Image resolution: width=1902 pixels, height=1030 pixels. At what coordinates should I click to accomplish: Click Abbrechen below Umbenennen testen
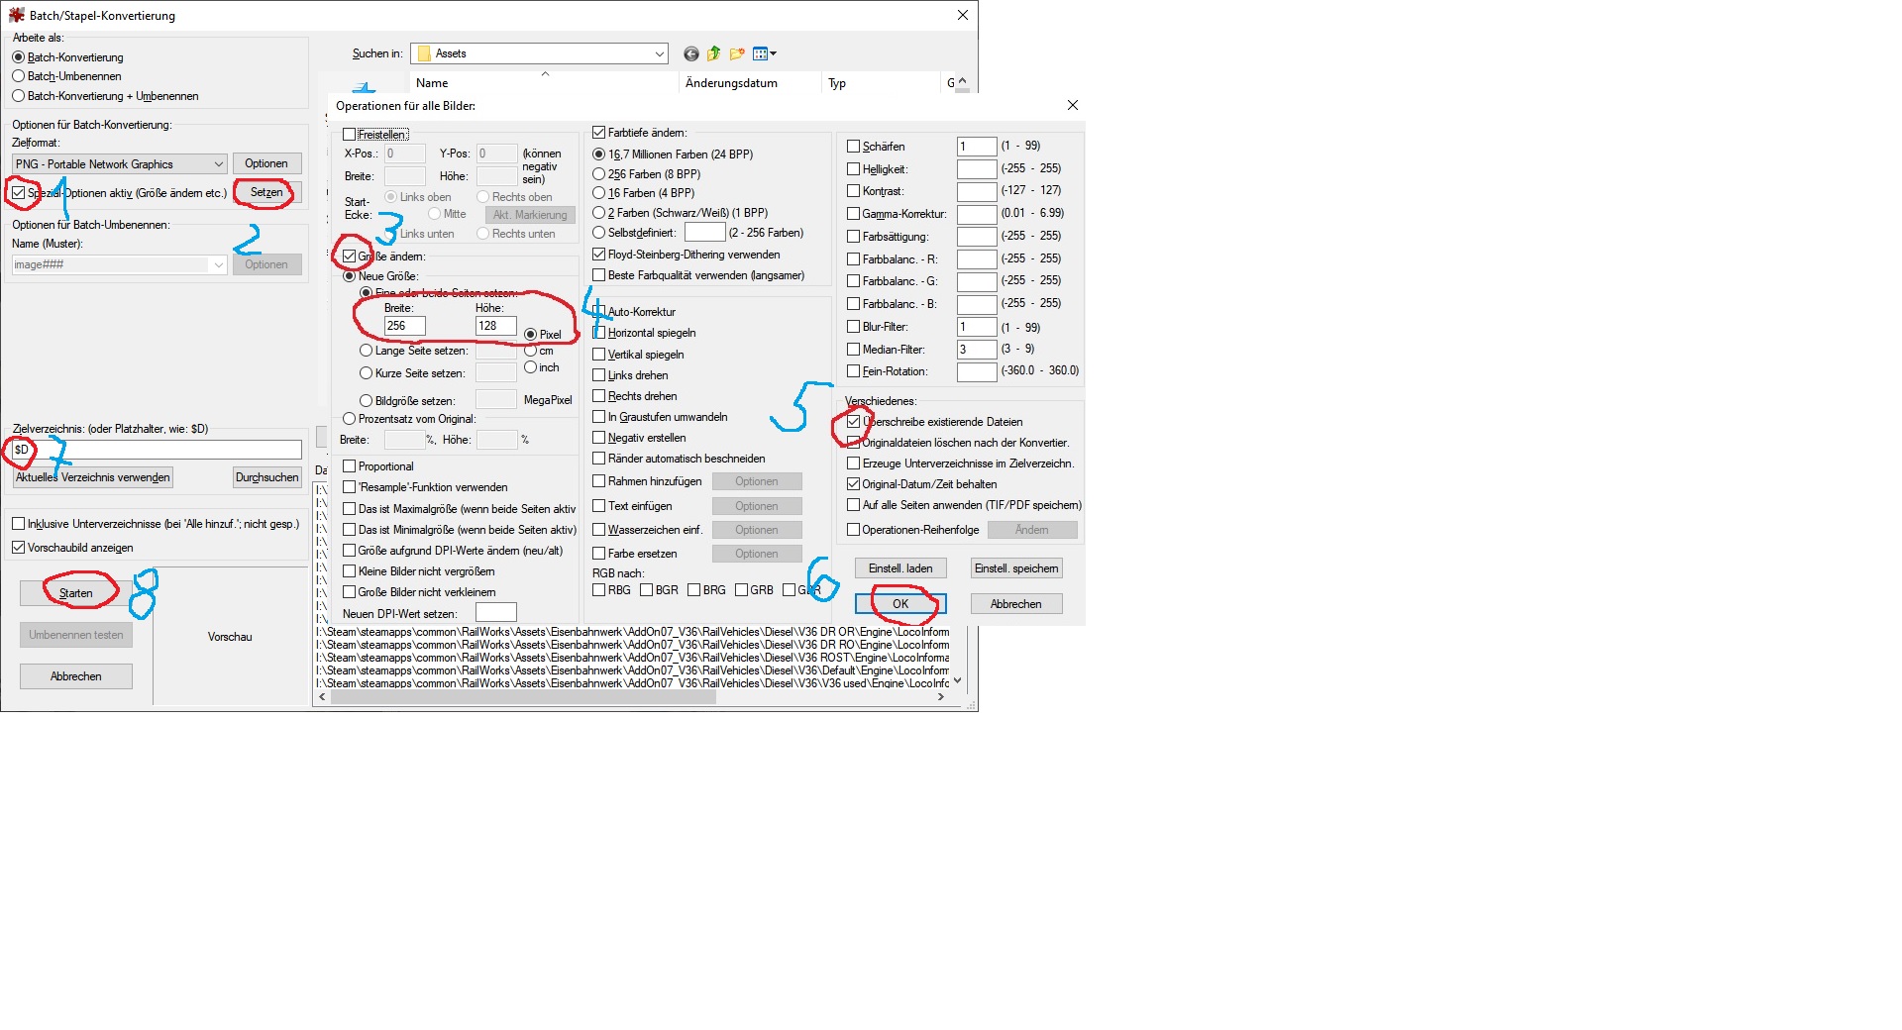pos(76,676)
